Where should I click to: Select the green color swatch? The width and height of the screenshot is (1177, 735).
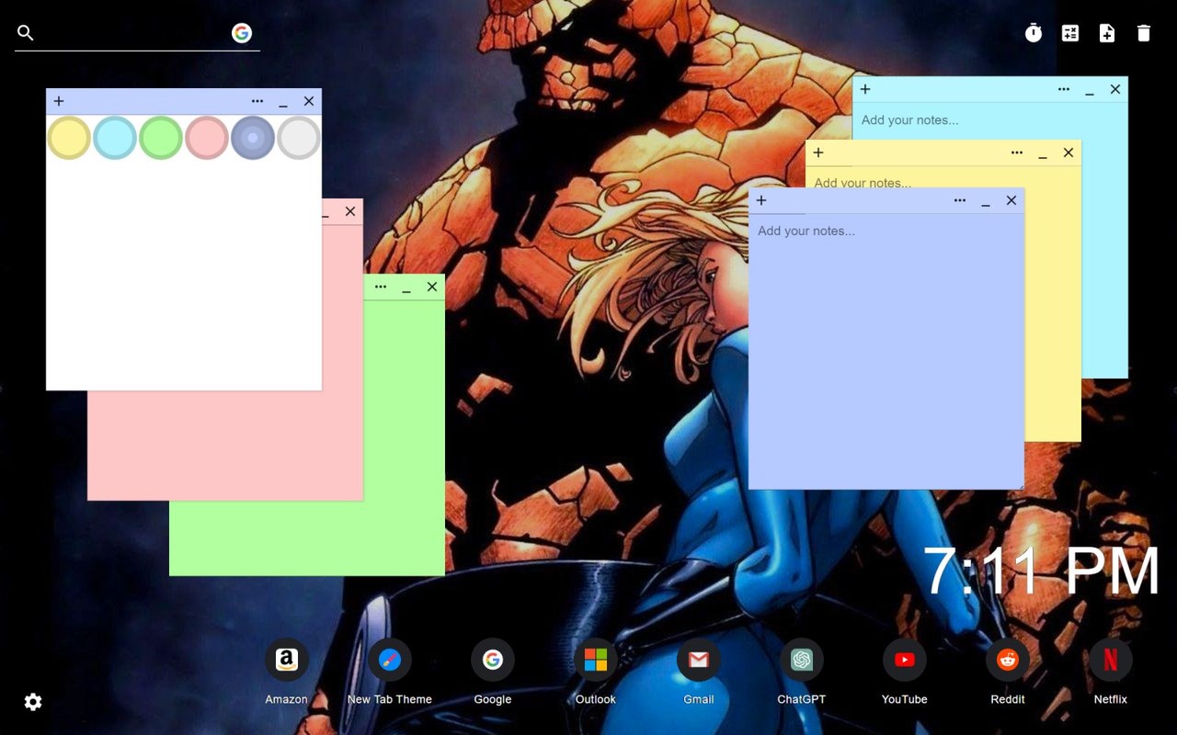pos(161,138)
